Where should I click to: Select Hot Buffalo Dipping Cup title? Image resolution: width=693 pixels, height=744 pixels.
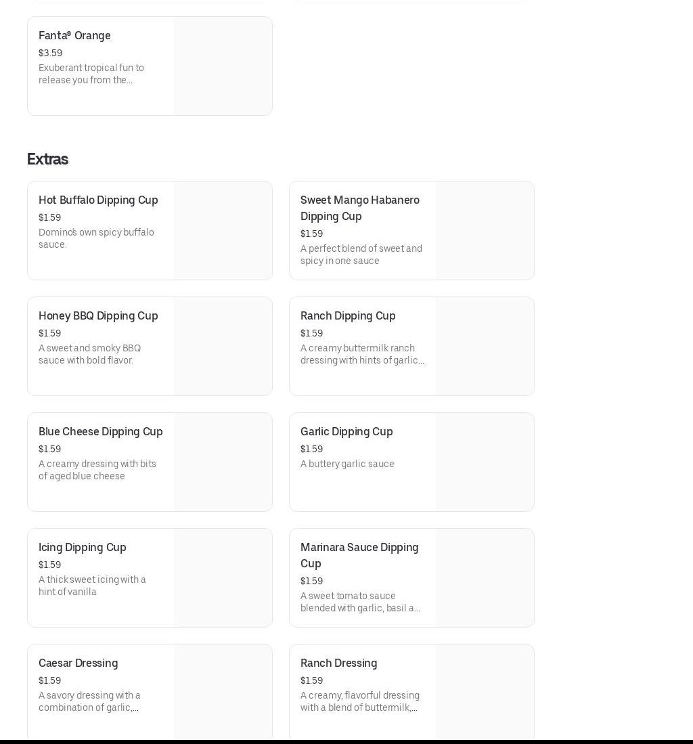pyautogui.click(x=98, y=200)
